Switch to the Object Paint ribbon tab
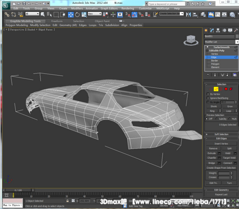239x209 pixels. pos(102,21)
